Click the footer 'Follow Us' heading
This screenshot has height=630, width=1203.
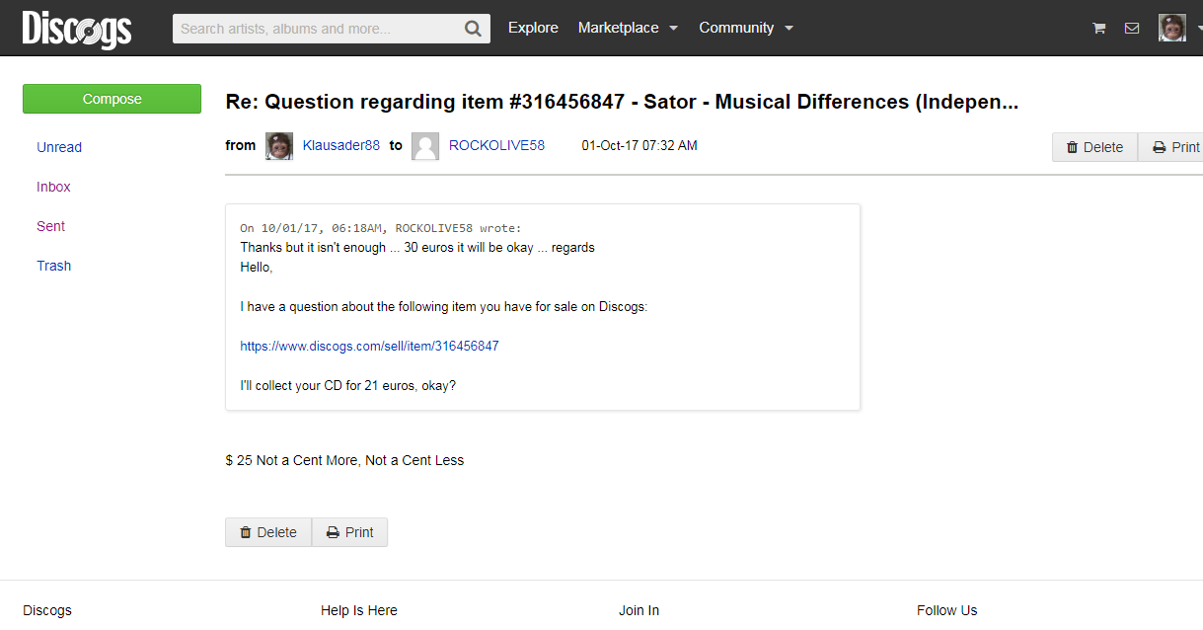(947, 610)
